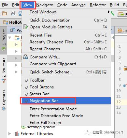Select Quick Documentation

click(x=66, y=20)
